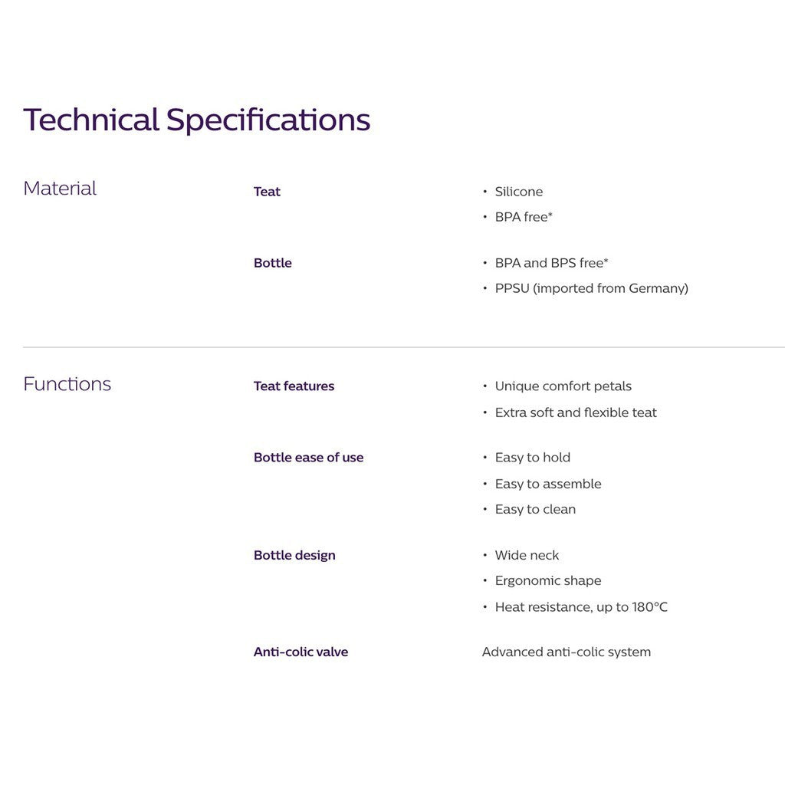This screenshot has height=785, width=785.
Task: Click Heat resistance, up to 180°C
Action: tap(581, 607)
